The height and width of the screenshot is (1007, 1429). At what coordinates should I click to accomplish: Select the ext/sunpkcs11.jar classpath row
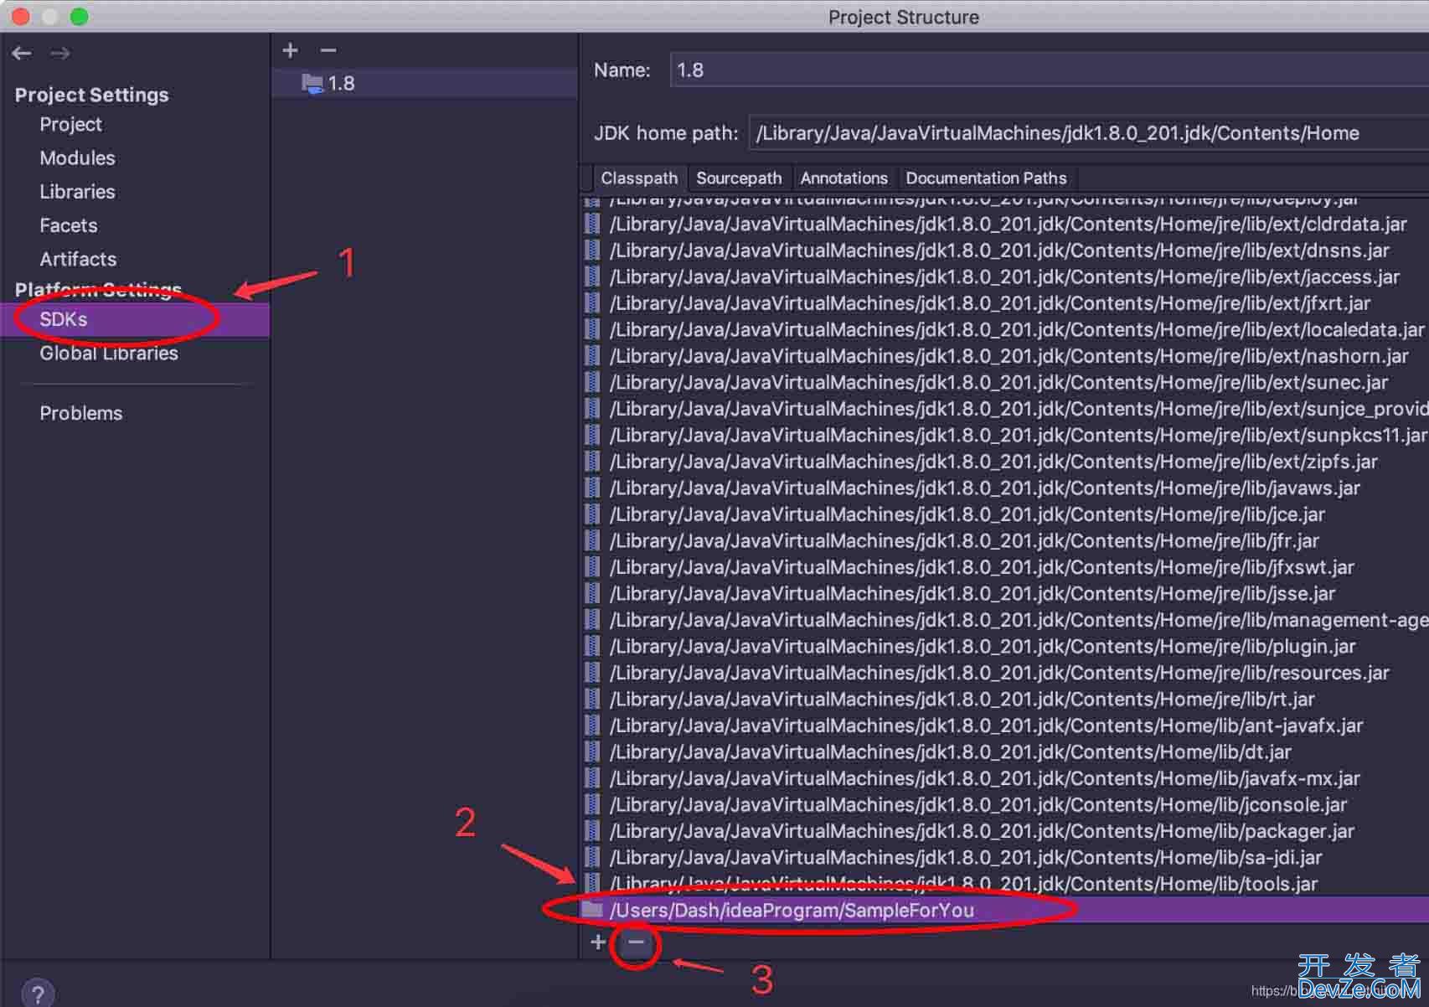(1005, 435)
